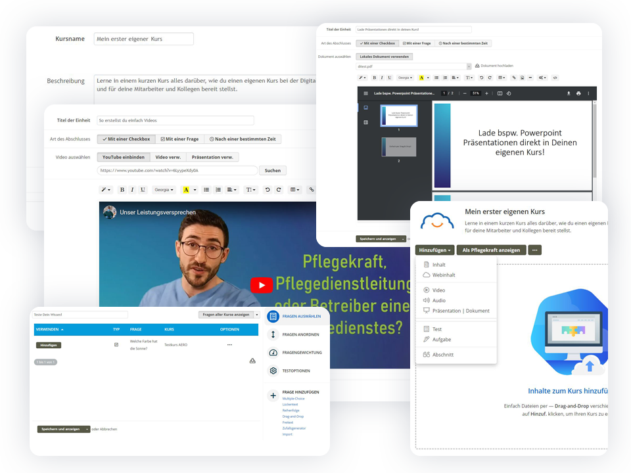
Task: Click the Suchen button
Action: [272, 171]
